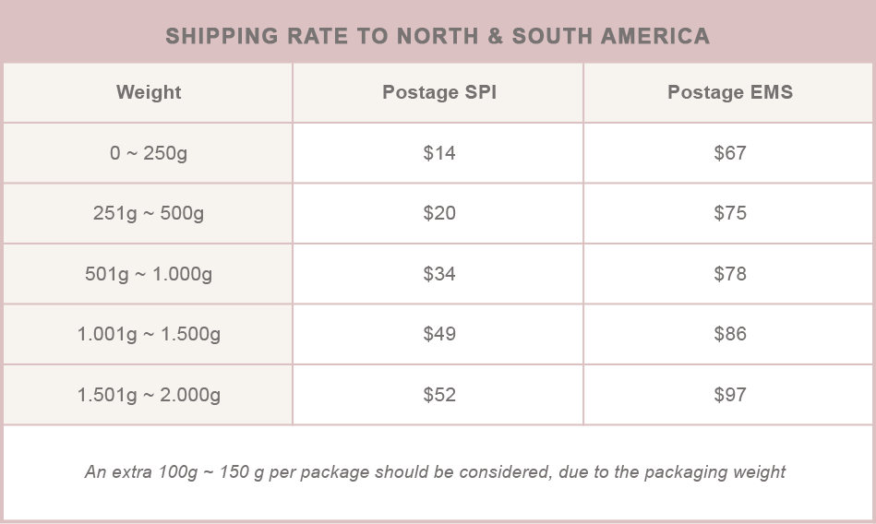876x524 pixels.
Task: Select the $20 SPI price cell
Action: tap(438, 213)
